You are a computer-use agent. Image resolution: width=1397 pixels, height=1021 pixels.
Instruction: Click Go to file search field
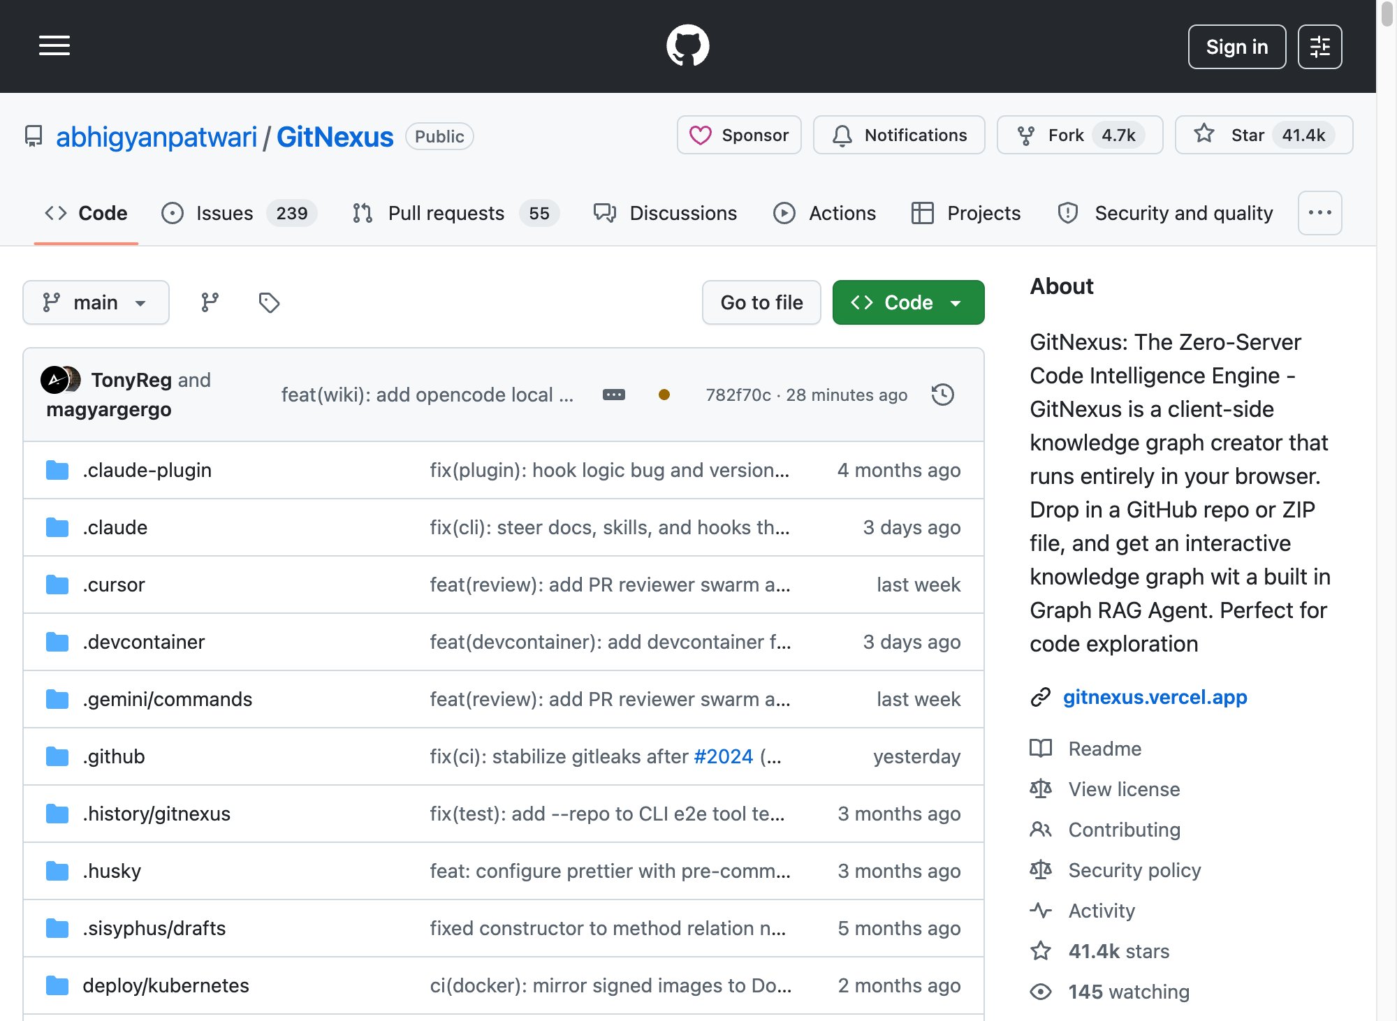click(x=761, y=302)
